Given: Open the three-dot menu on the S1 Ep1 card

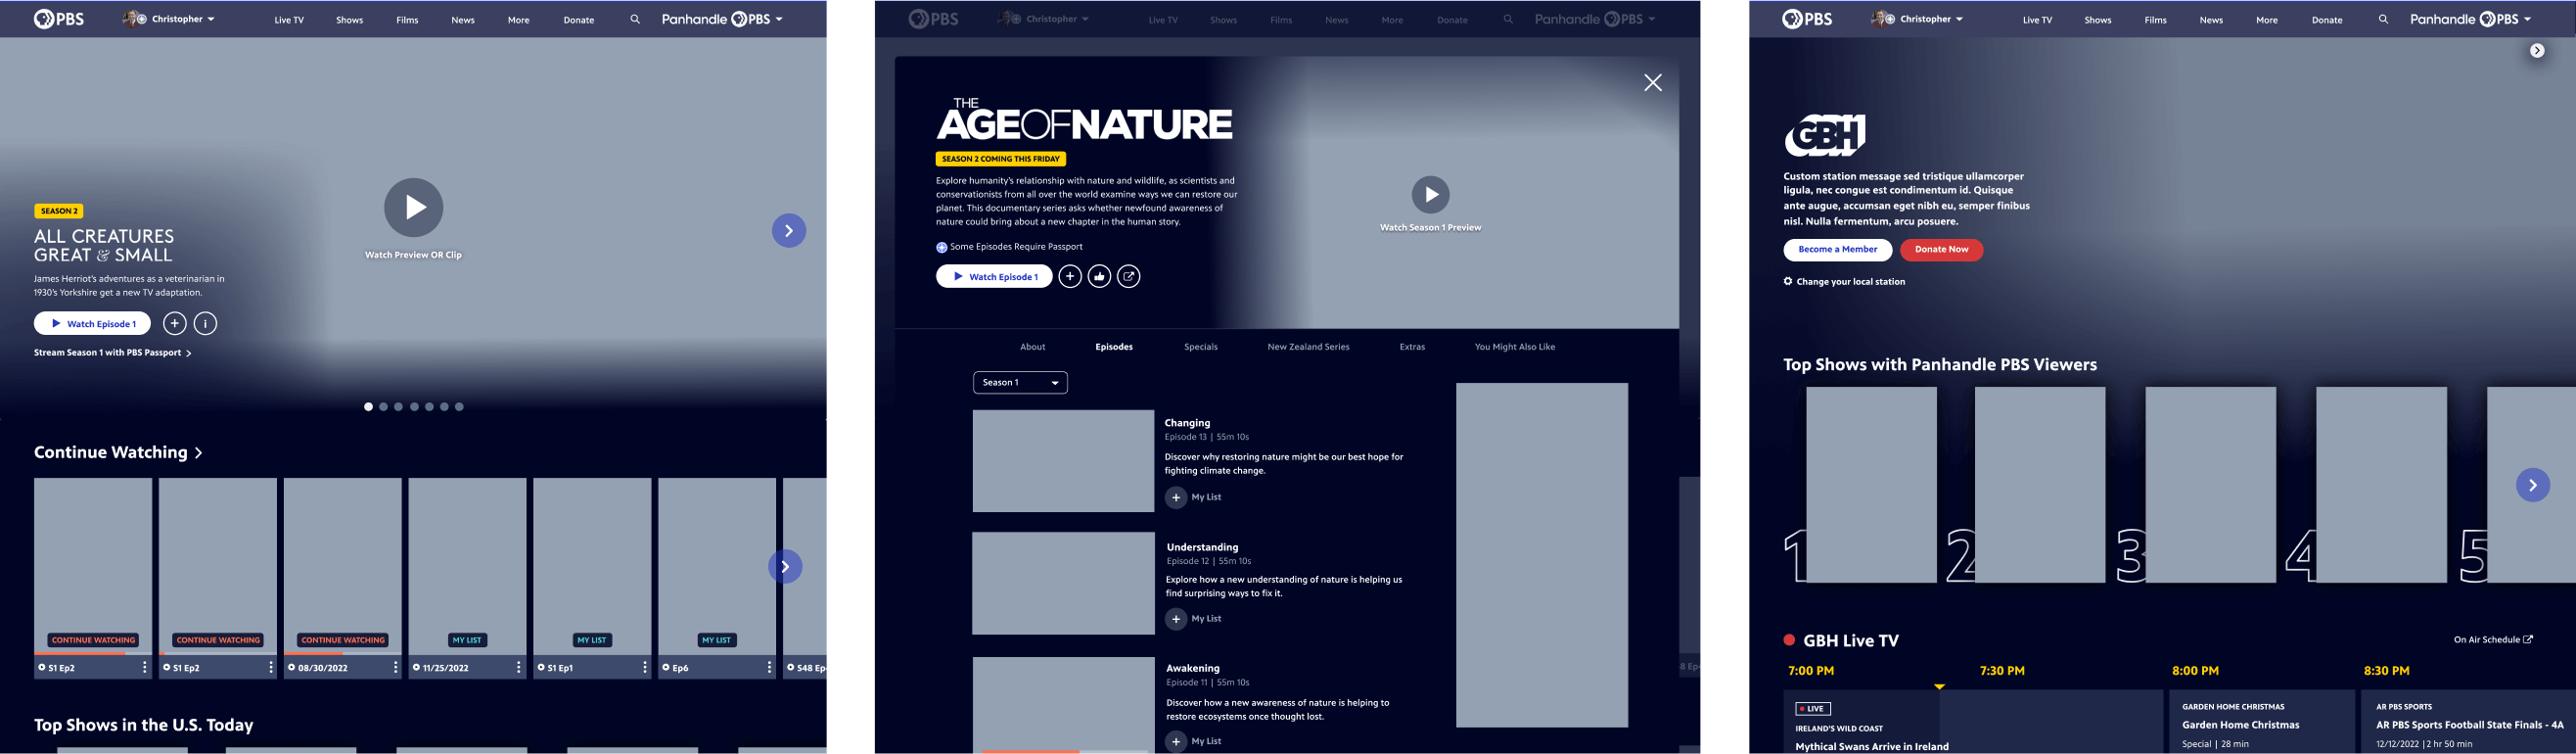Looking at the screenshot, I should pos(644,667).
